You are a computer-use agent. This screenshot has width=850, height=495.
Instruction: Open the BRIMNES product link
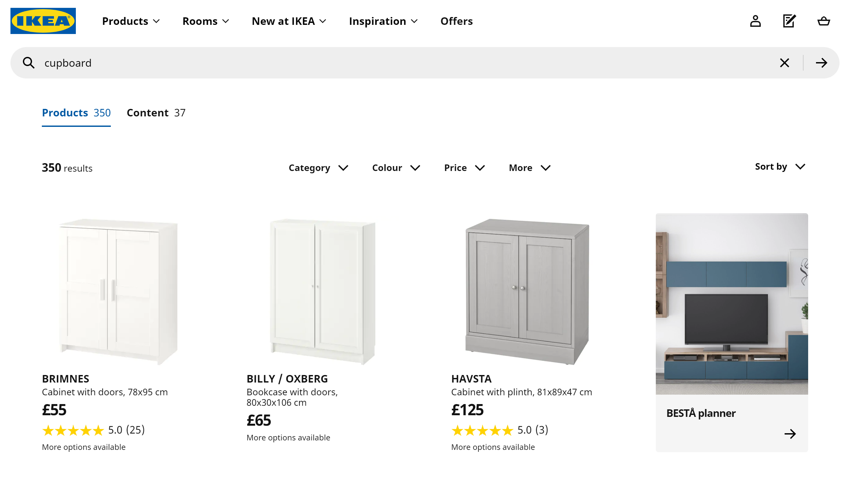coord(65,379)
